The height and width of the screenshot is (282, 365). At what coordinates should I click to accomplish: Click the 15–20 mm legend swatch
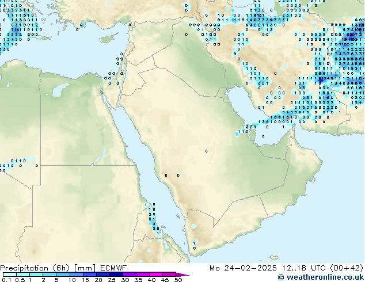(x=90, y=275)
